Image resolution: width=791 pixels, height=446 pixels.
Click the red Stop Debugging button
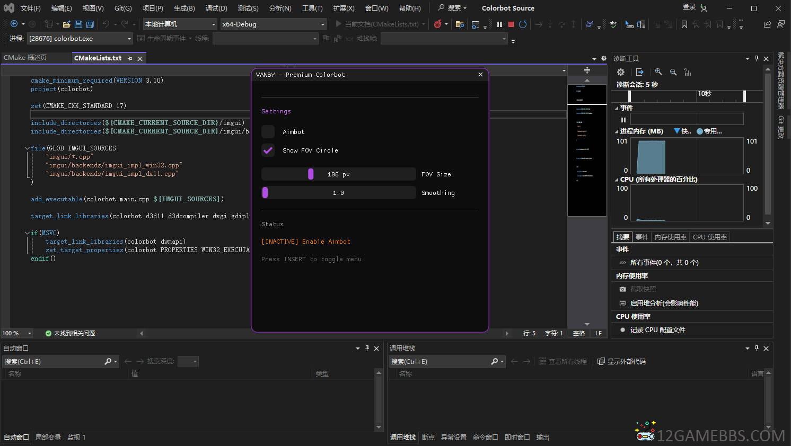tap(511, 24)
